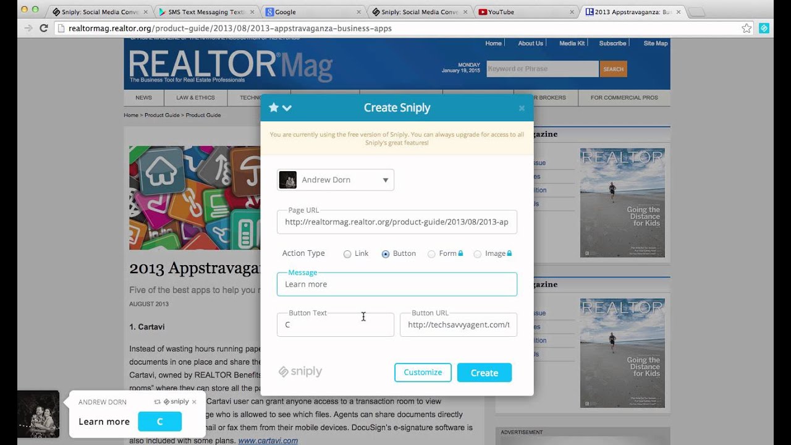Viewport: 791px width, 445px height.
Task: Click the C button in the snip preview
Action: click(x=159, y=422)
